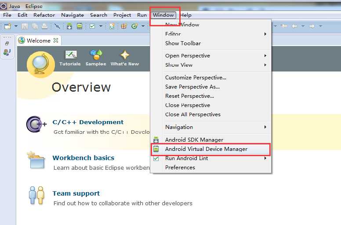Open the New wizard dropdown arrow
The width and height of the screenshot is (341, 225).
[x=16, y=26]
